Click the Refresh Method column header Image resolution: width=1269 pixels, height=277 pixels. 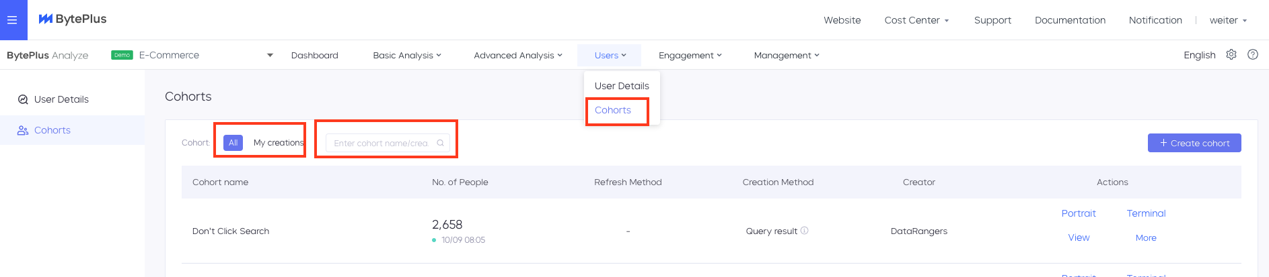coord(628,182)
